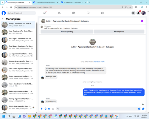Open Chrome three-dot menu
Screen dimensions: 149x119
tap(146, 7)
